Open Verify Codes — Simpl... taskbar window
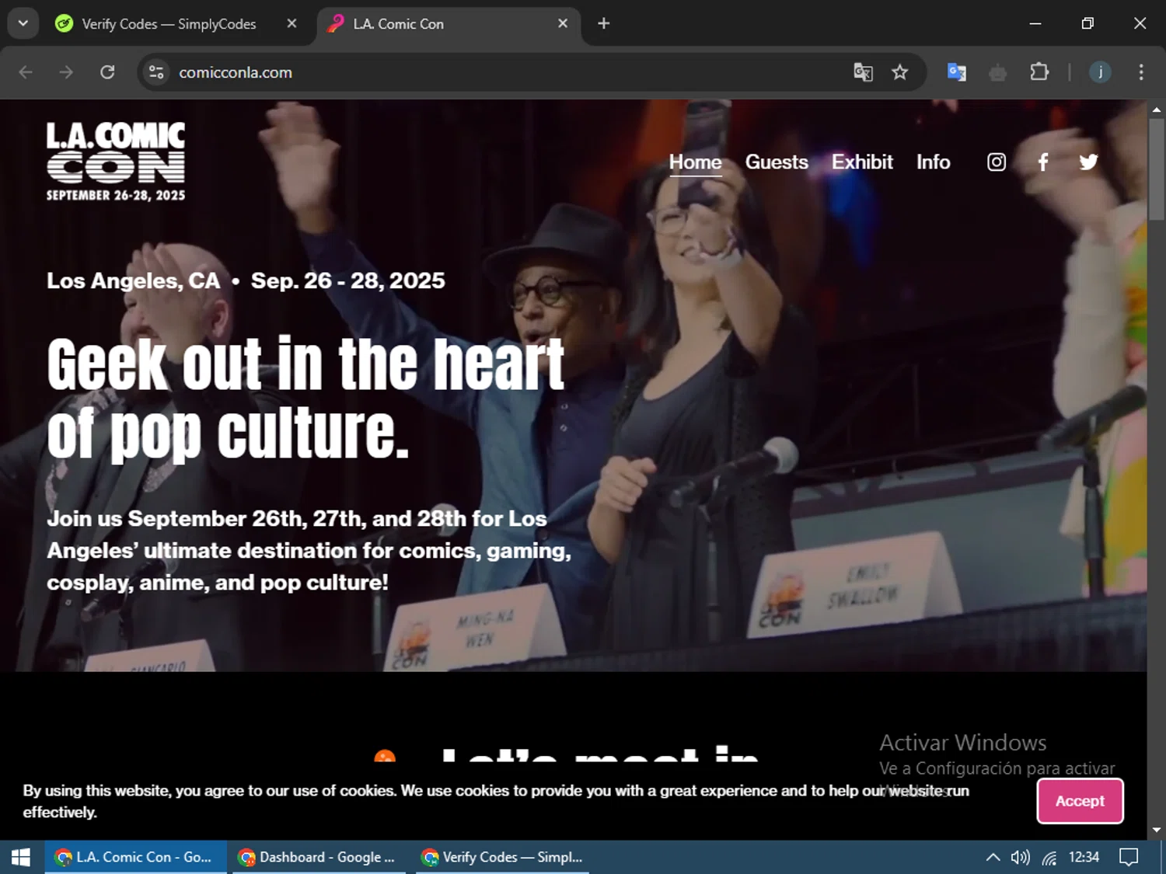The width and height of the screenshot is (1166, 874). pyautogui.click(x=504, y=857)
